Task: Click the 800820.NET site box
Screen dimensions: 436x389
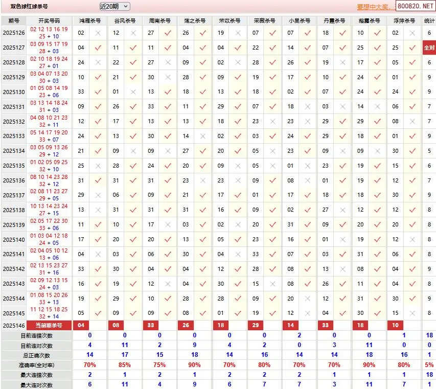Action: pos(415,7)
